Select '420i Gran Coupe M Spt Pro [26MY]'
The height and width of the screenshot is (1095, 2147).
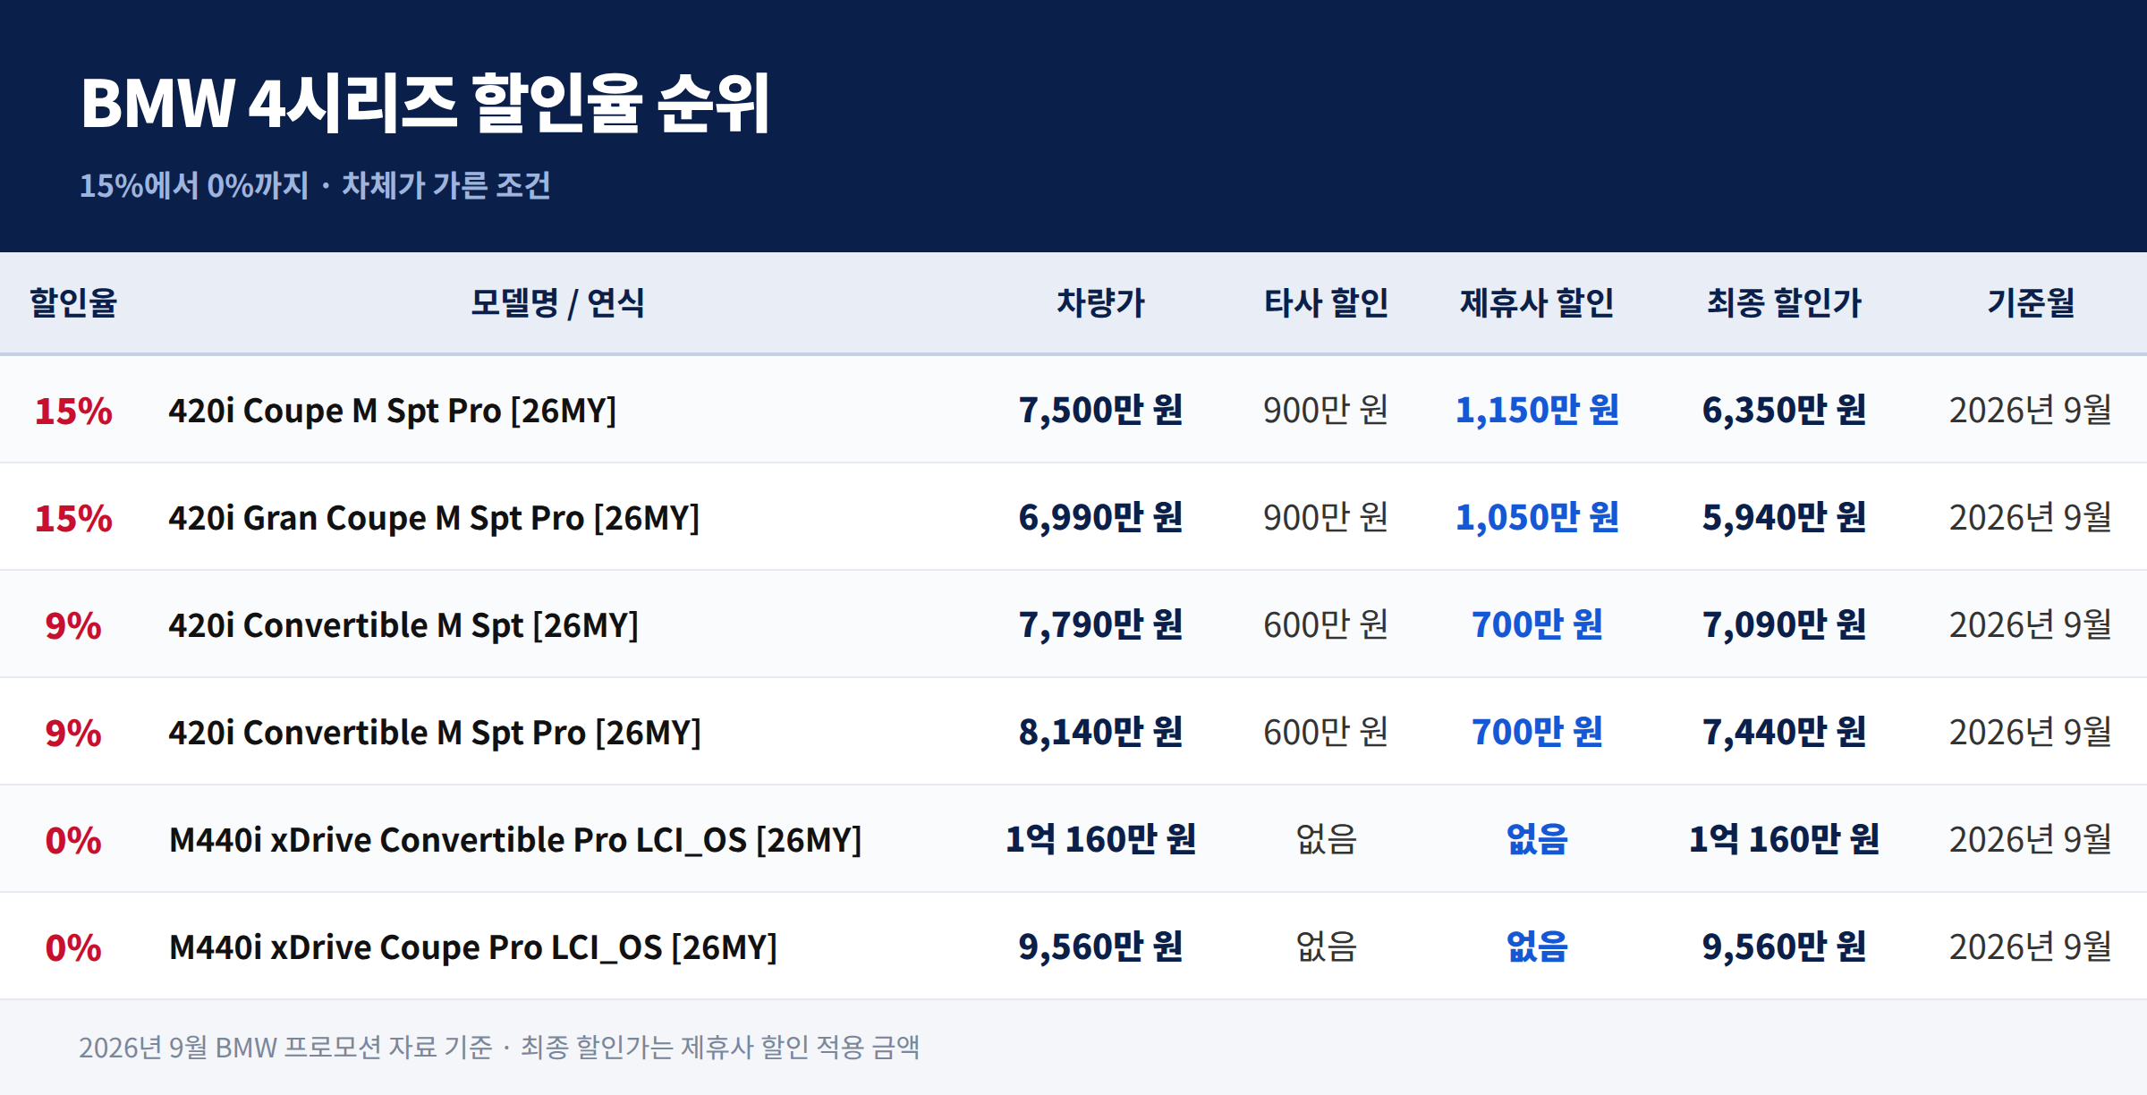pos(434,518)
